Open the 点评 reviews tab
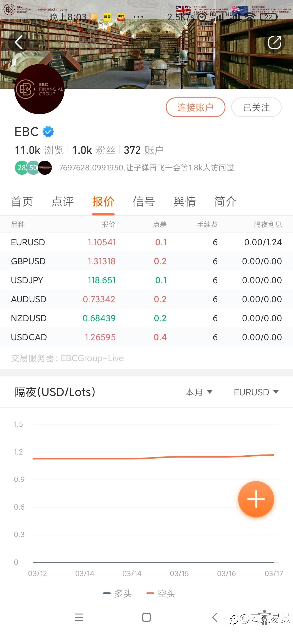This screenshot has width=293, height=635. click(63, 202)
